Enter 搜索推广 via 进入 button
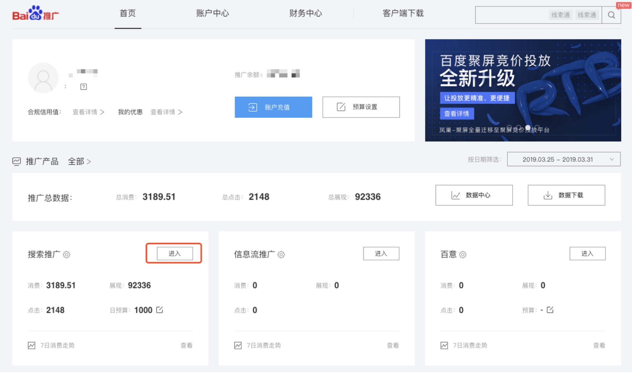 (175, 254)
